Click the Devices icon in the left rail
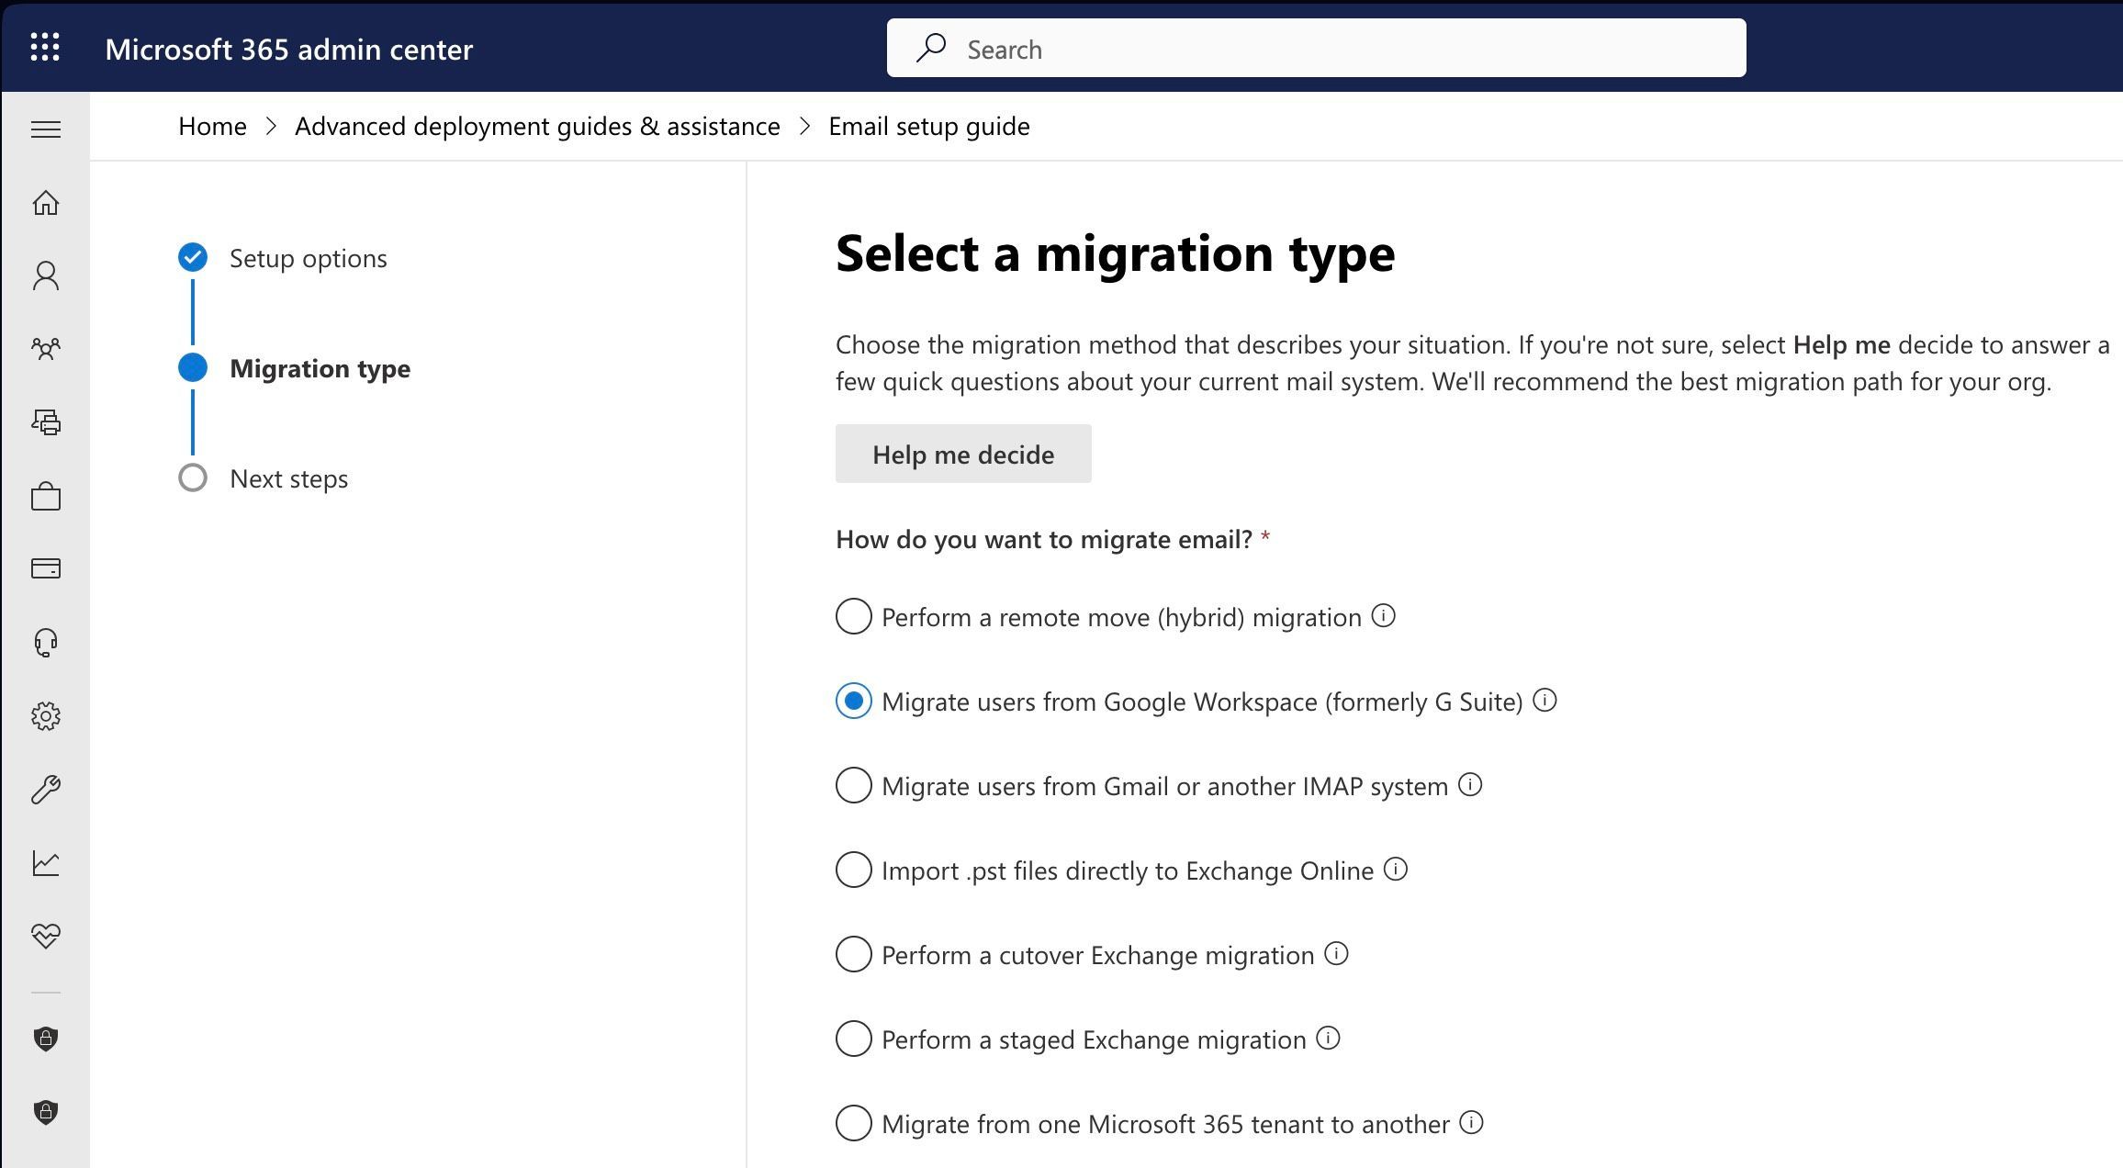The width and height of the screenshot is (2123, 1168). click(45, 422)
